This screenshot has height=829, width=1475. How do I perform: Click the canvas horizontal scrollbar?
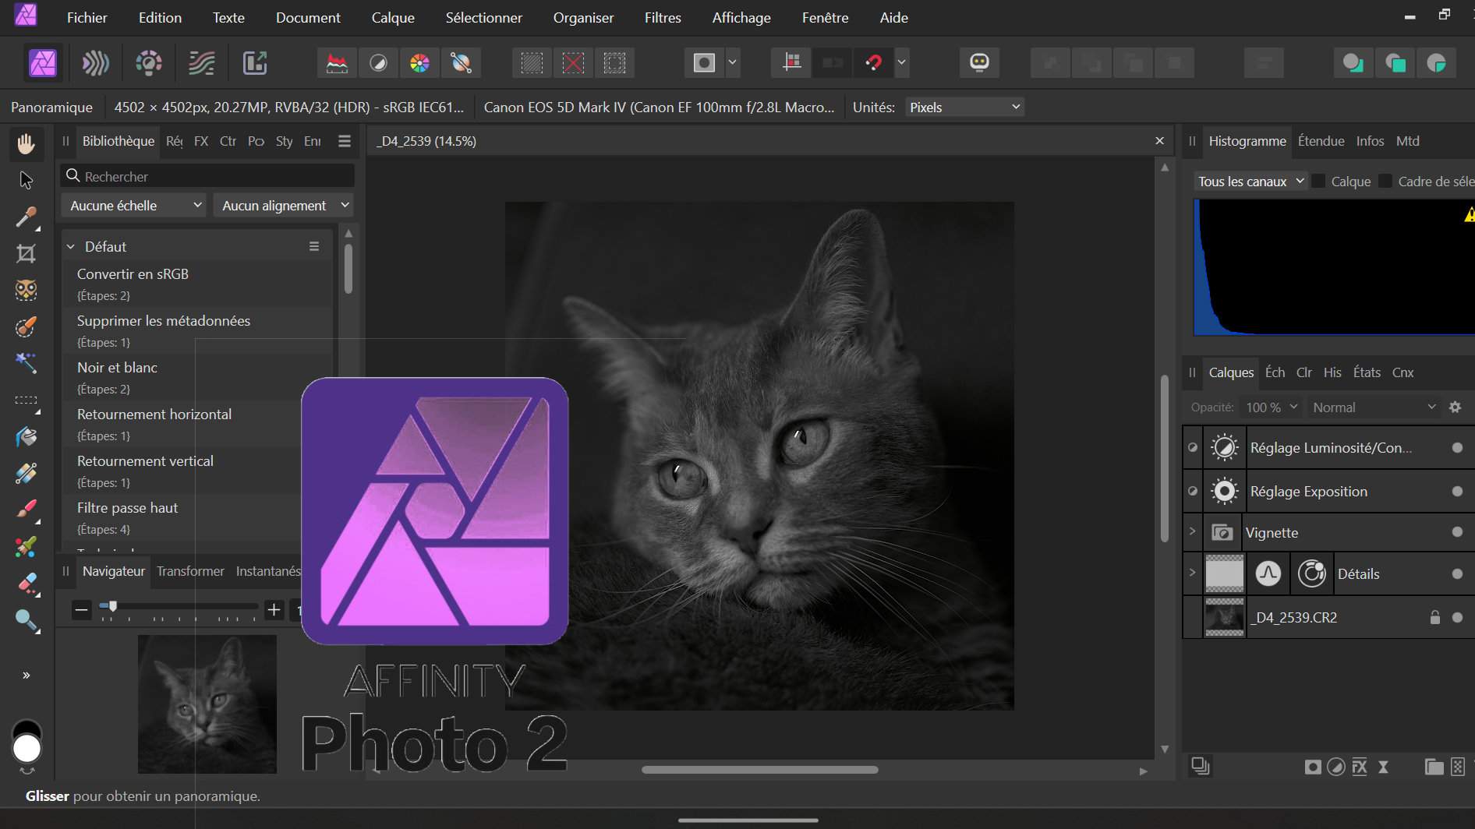(759, 770)
